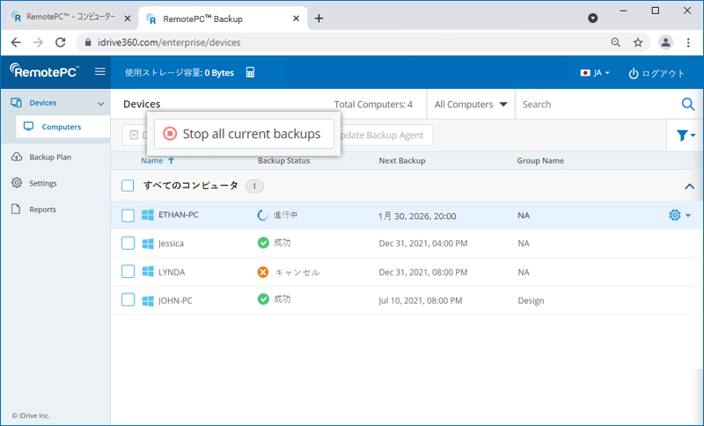The image size is (704, 426).
Task: Click the すべてのコンピュータ count badge 1
Action: coord(254,186)
